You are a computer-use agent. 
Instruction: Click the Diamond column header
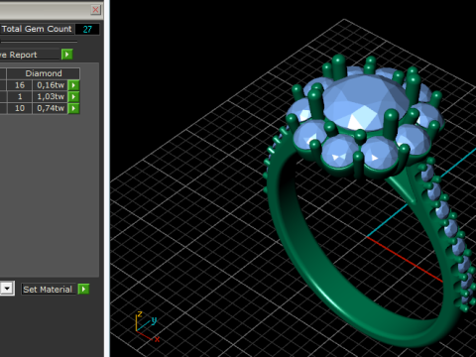tap(44, 73)
